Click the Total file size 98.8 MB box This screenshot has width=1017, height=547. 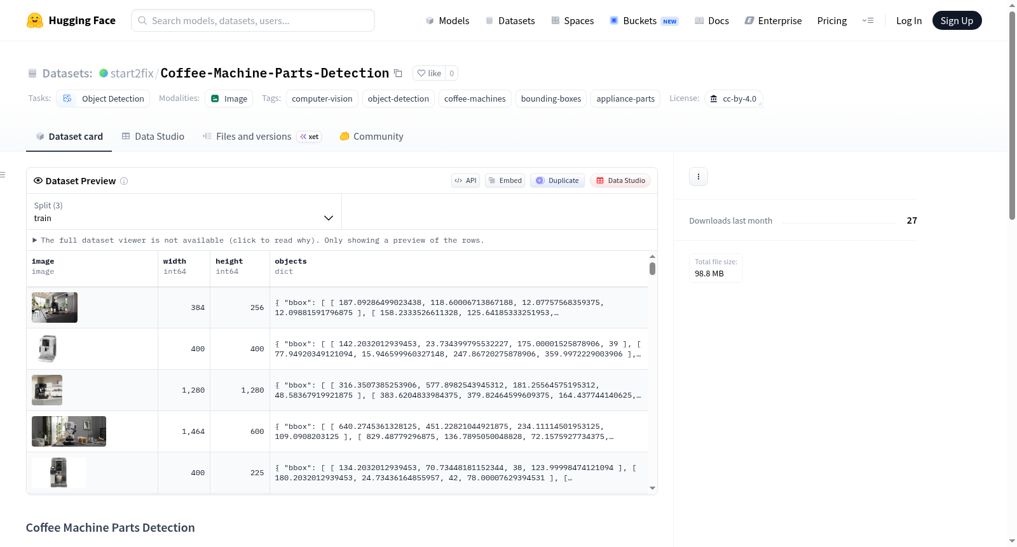(x=716, y=267)
